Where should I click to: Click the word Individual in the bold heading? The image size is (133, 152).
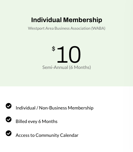point(46,20)
